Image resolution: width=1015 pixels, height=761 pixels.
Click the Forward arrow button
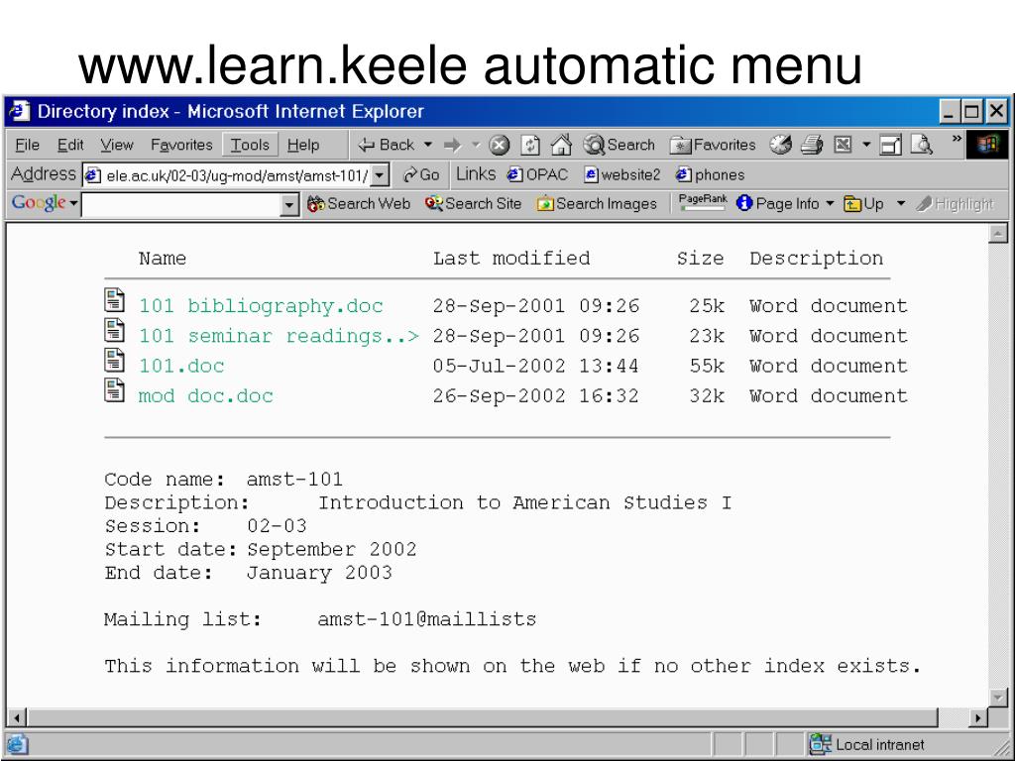[452, 145]
